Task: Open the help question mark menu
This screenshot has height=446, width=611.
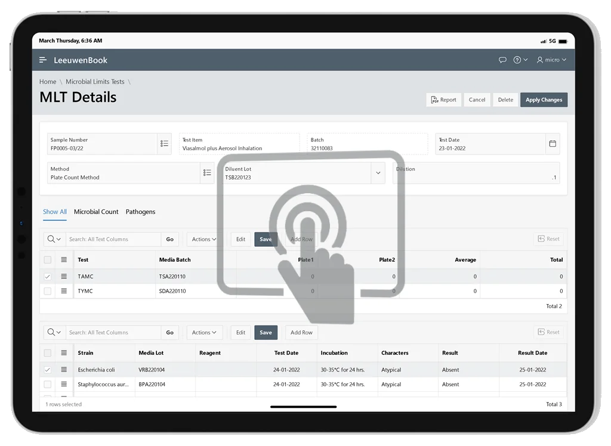Action: pos(519,60)
